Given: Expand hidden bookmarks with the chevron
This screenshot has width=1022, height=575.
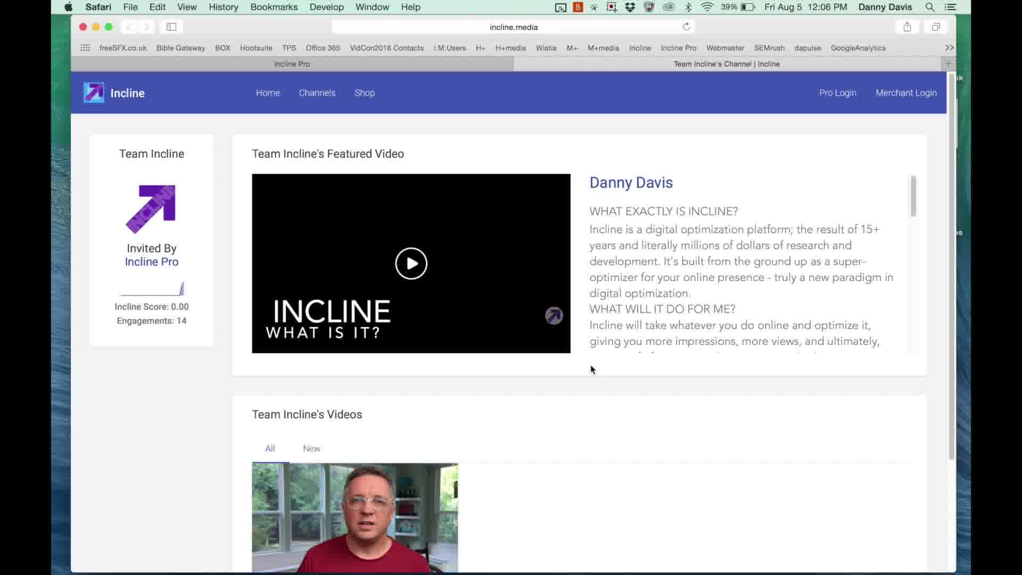Looking at the screenshot, I should click(949, 48).
